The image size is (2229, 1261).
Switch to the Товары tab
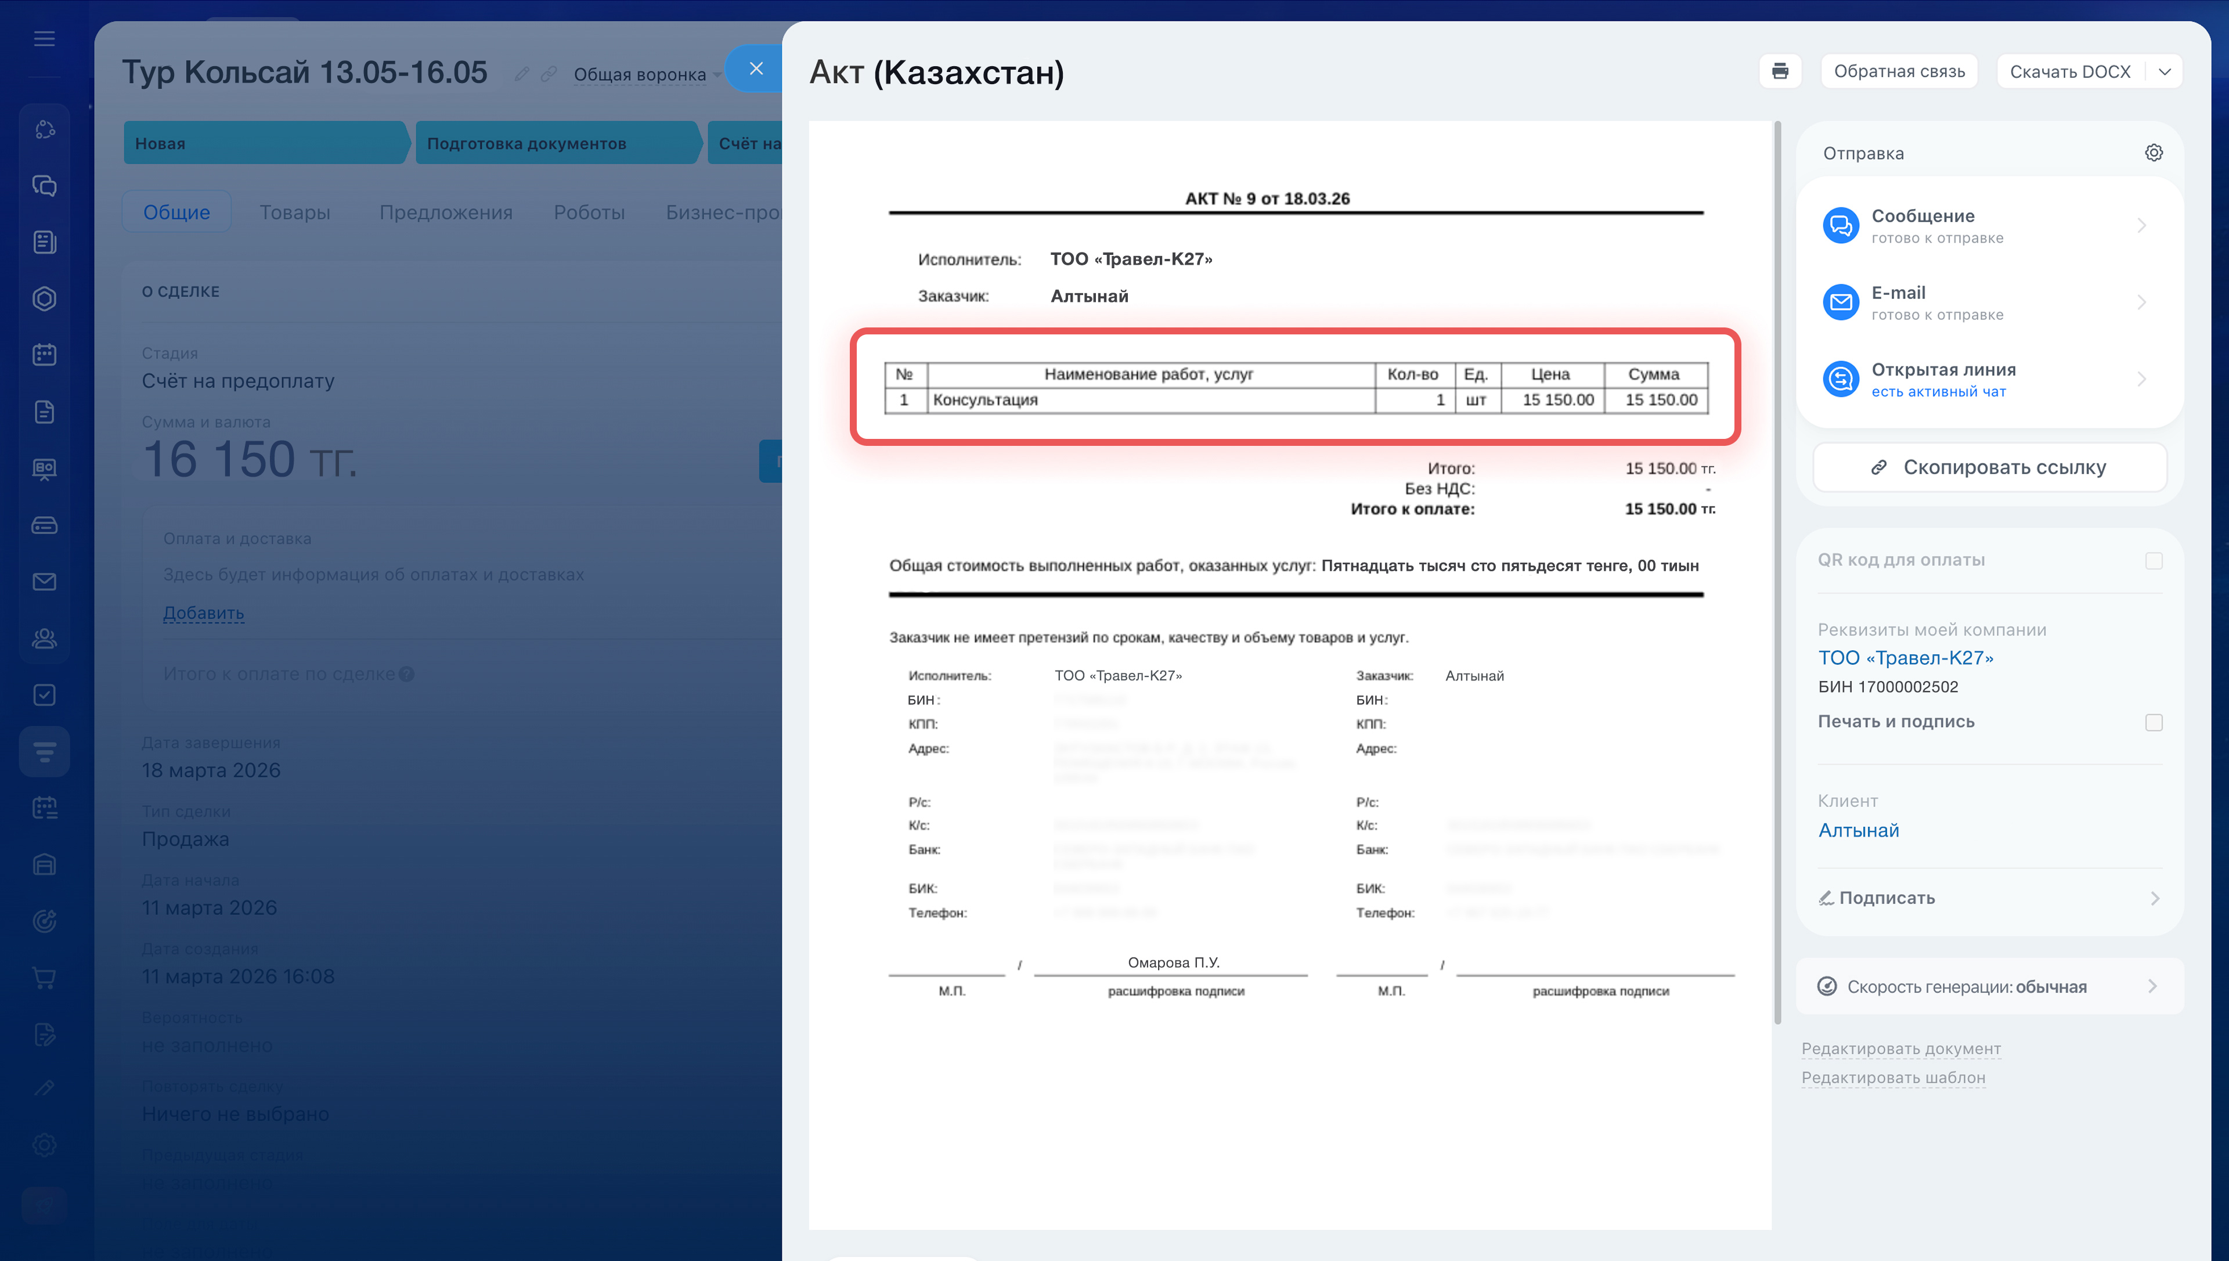pos(294,212)
